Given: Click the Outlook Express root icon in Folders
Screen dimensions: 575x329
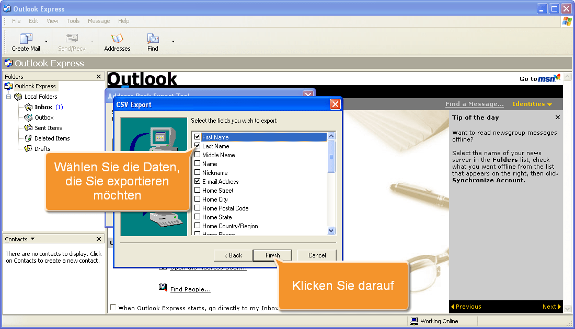Looking at the screenshot, I should [8, 86].
